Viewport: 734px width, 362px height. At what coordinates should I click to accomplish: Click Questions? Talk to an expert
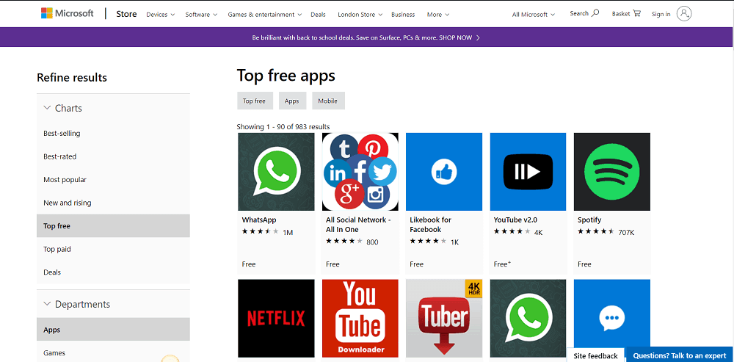tap(680, 355)
